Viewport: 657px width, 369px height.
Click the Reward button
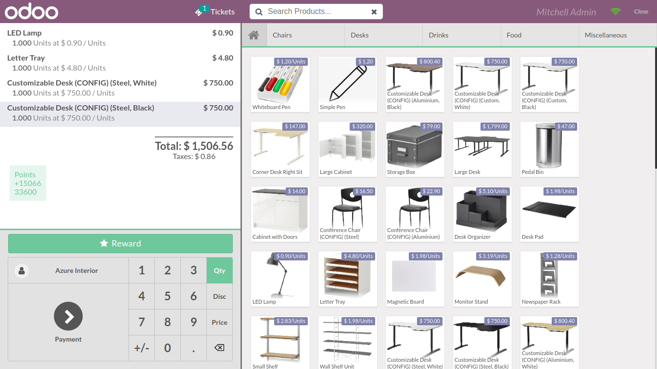click(120, 244)
